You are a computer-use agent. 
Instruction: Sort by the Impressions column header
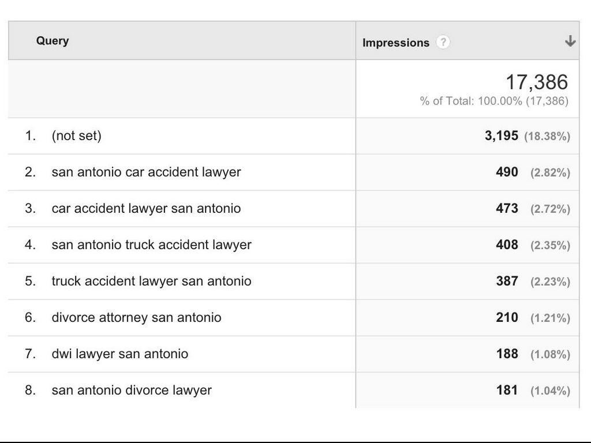coord(396,43)
